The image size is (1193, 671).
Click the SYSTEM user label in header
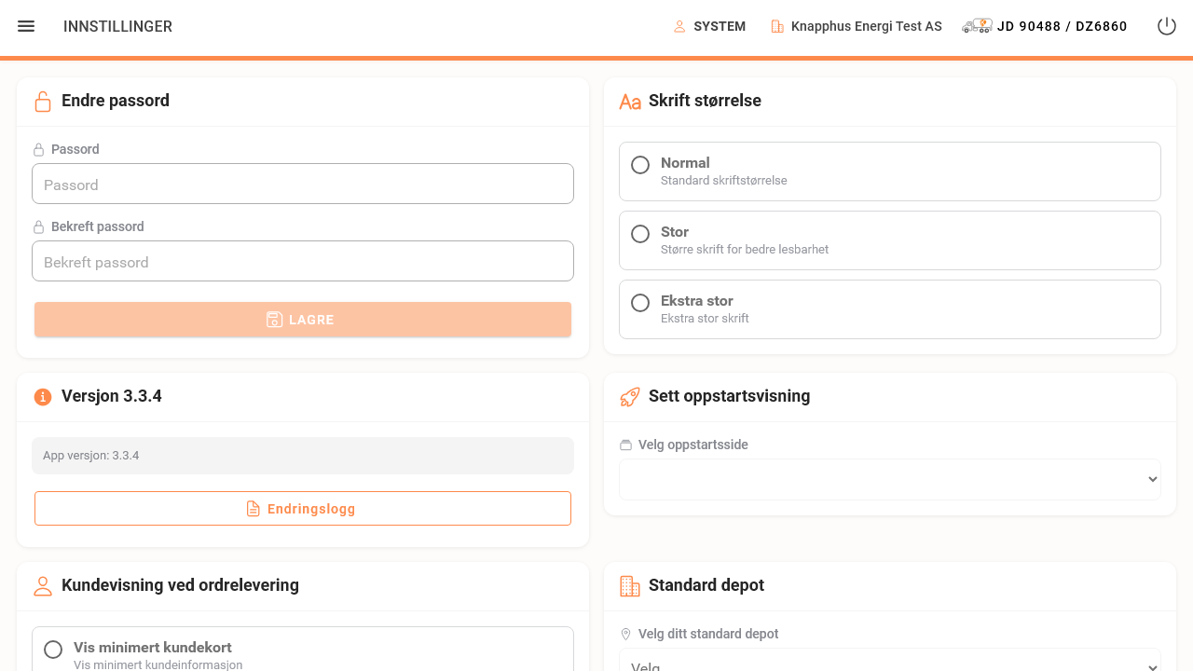pos(720,27)
